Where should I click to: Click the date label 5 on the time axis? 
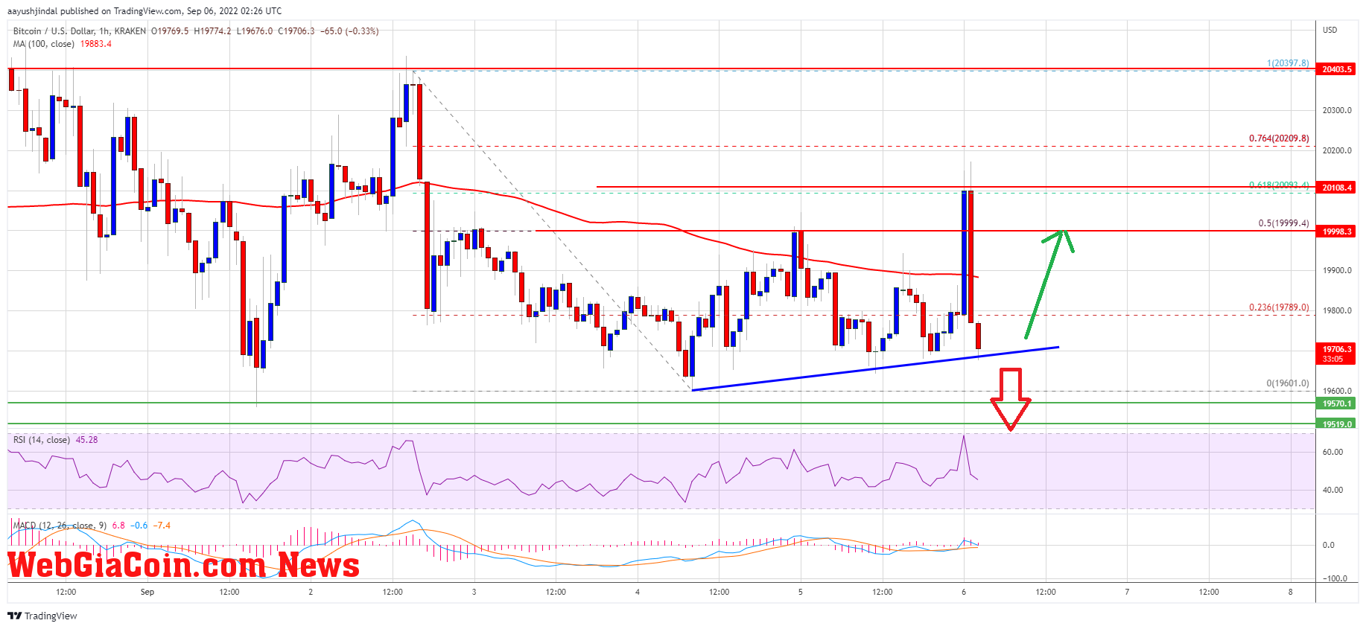[x=801, y=592]
